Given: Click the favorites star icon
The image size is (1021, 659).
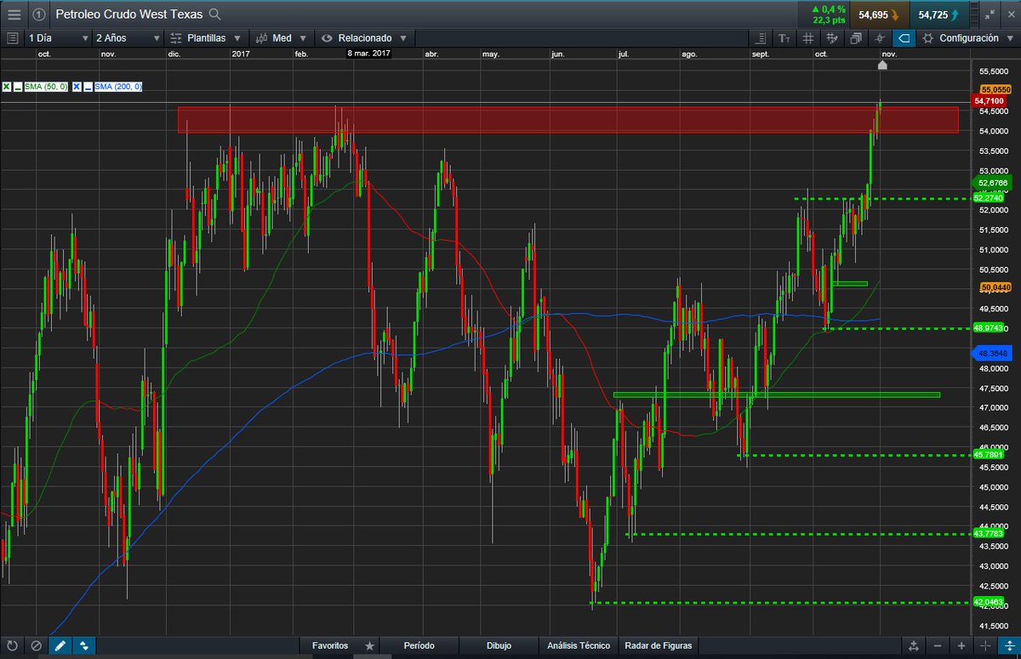Looking at the screenshot, I should point(369,646).
